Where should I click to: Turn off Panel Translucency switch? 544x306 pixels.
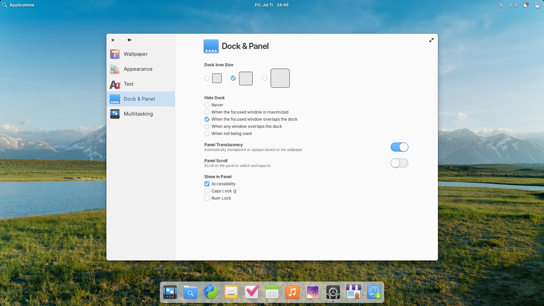point(399,147)
